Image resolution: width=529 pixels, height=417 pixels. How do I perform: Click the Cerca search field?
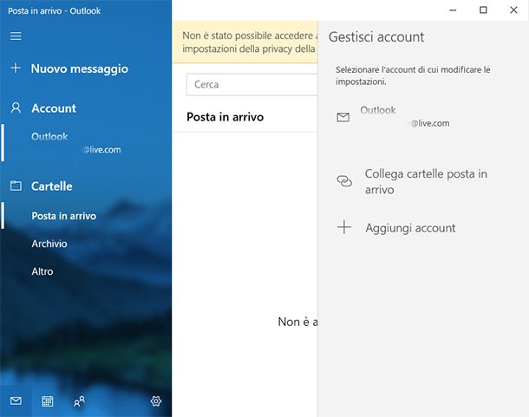point(252,84)
